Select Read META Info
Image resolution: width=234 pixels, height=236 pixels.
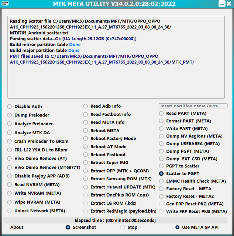(85, 122)
